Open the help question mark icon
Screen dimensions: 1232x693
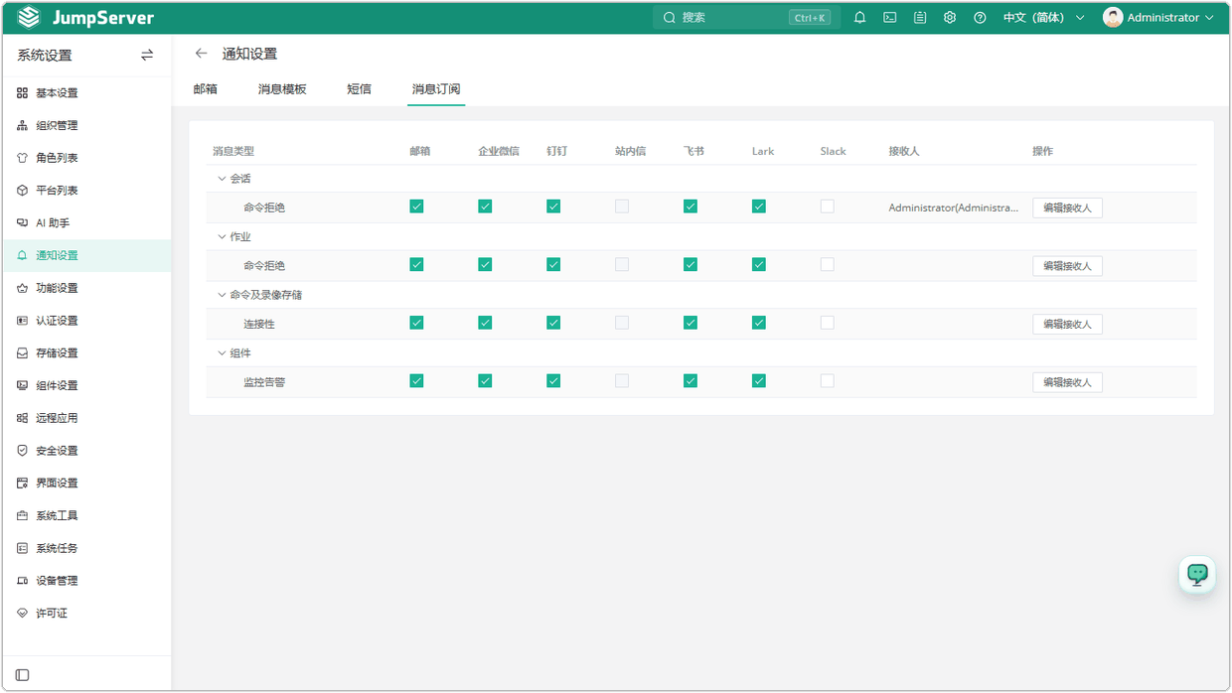tap(980, 18)
